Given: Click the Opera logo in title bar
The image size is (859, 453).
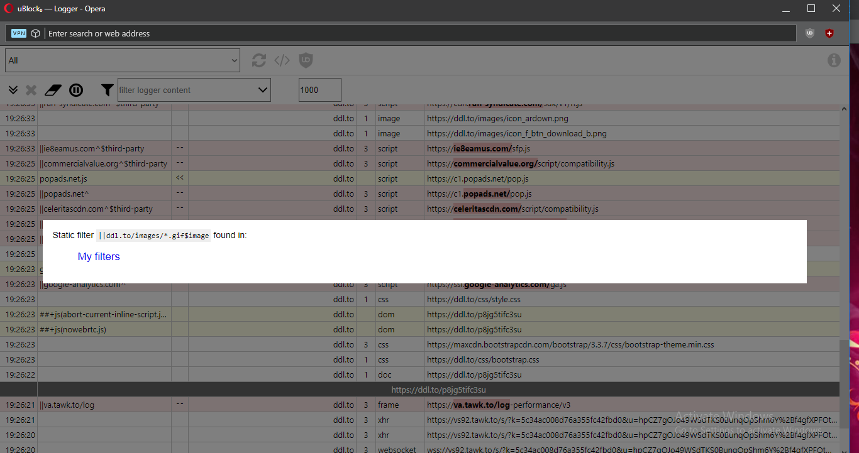Looking at the screenshot, I should 8,9.
